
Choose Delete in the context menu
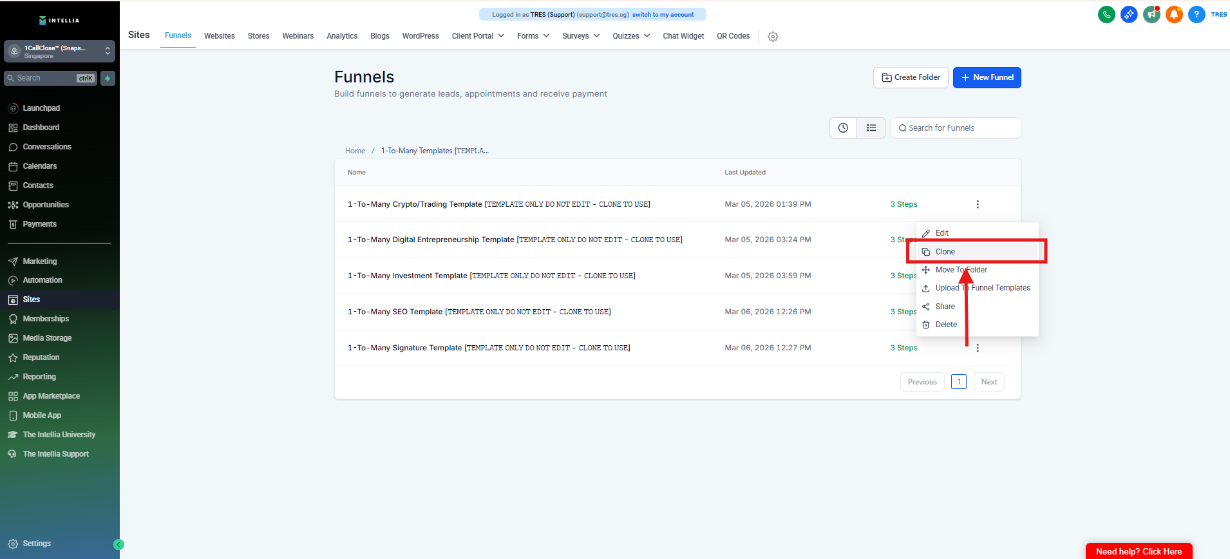[x=945, y=325]
